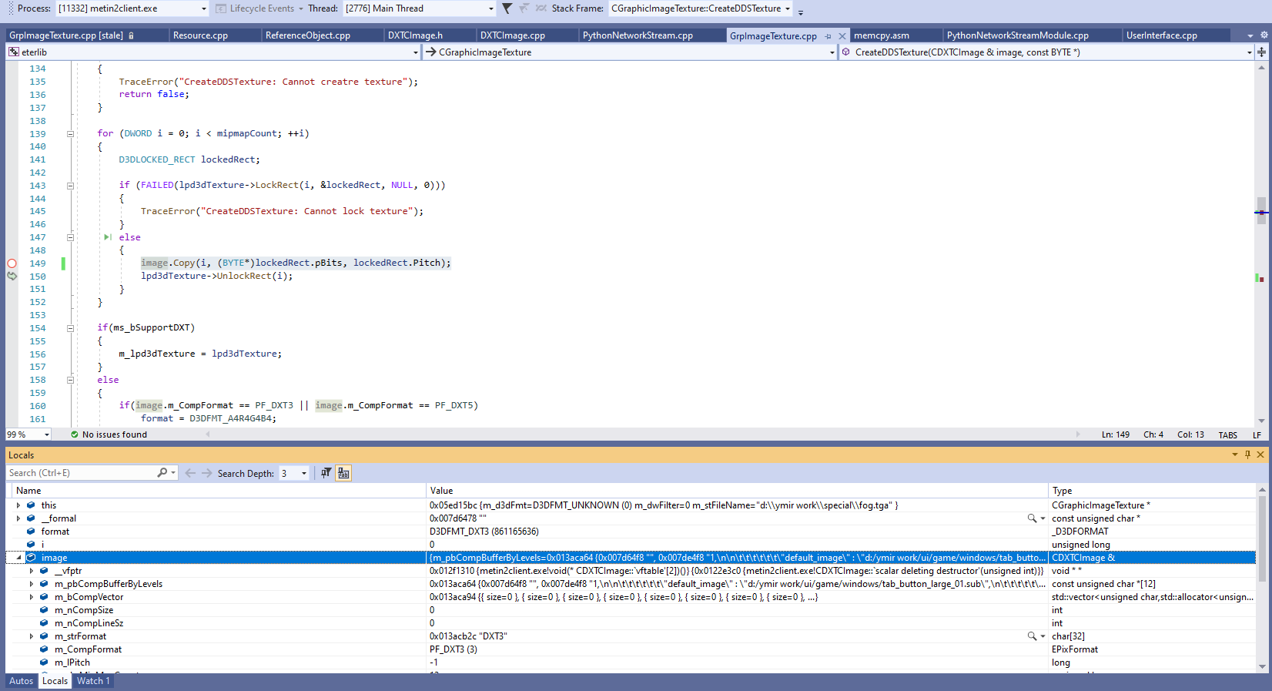Pin the active GrpImageTexture.cpp tab

point(828,36)
